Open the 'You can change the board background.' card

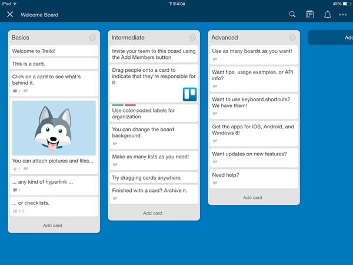(154, 137)
